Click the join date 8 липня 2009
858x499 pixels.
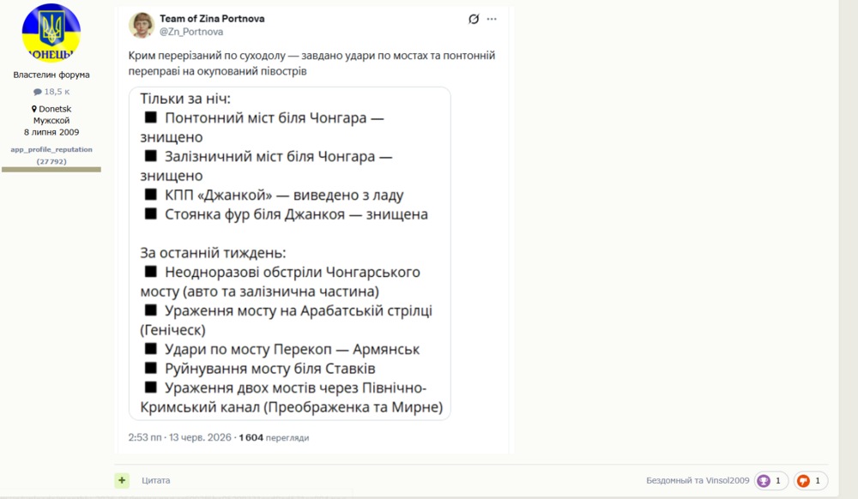[51, 132]
